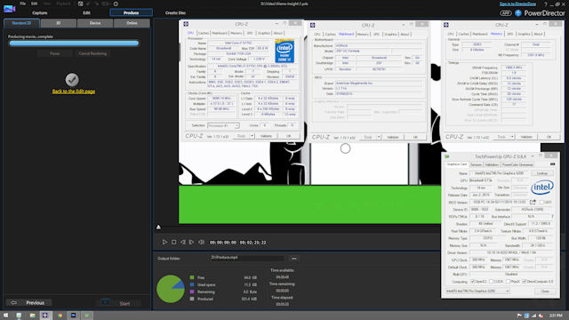Click the Intel logo in GPU-Z window
Viewport: 569px width, 320px height.
(541, 188)
